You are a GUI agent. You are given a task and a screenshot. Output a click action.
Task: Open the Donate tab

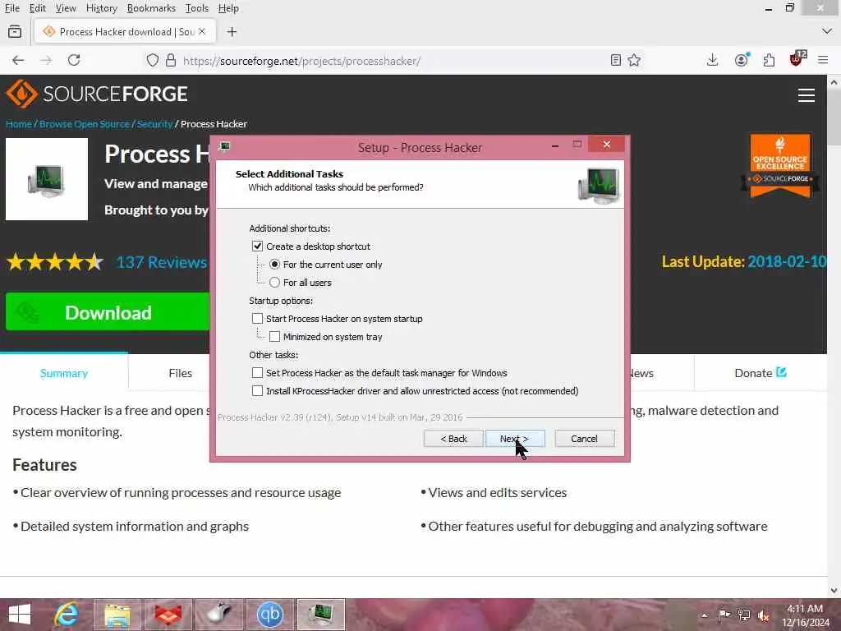click(761, 373)
